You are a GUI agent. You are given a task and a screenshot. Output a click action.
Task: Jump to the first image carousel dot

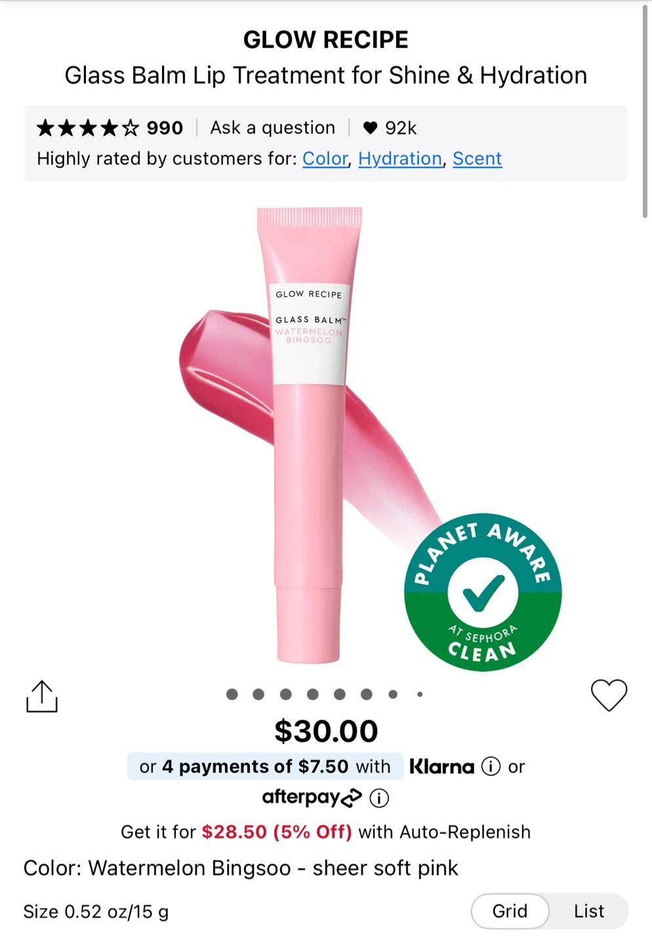(232, 694)
